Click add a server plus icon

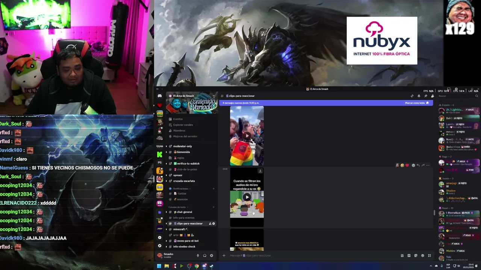tap(160, 237)
